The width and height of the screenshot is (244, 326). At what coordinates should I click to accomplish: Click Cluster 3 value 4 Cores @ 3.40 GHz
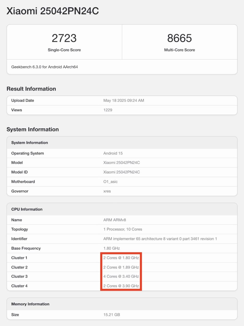tap(121, 277)
